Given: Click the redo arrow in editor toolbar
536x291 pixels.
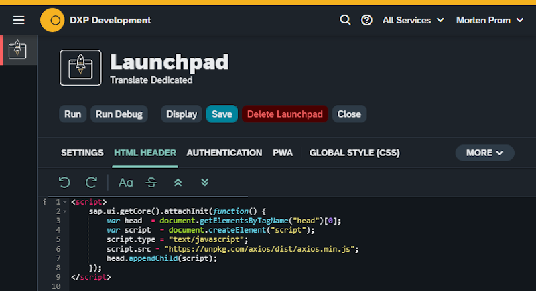Looking at the screenshot, I should (91, 182).
